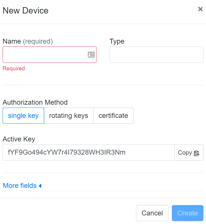Viewport: 206px width, 224px height.
Task: Click the red Required validation message
Action: click(14, 69)
